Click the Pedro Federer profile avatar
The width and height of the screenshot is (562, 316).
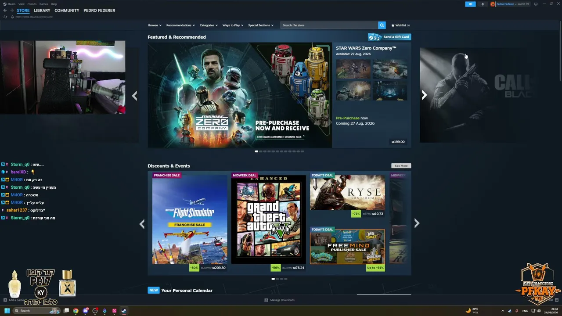click(x=493, y=4)
